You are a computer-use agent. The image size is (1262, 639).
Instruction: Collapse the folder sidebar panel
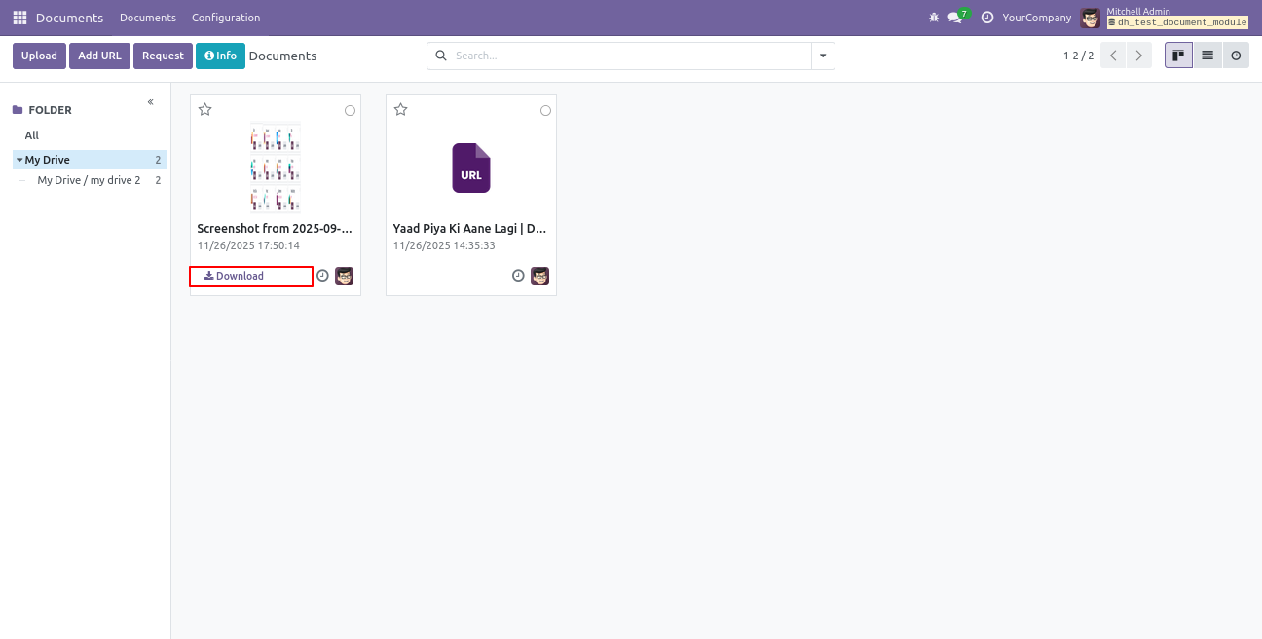coord(150,102)
